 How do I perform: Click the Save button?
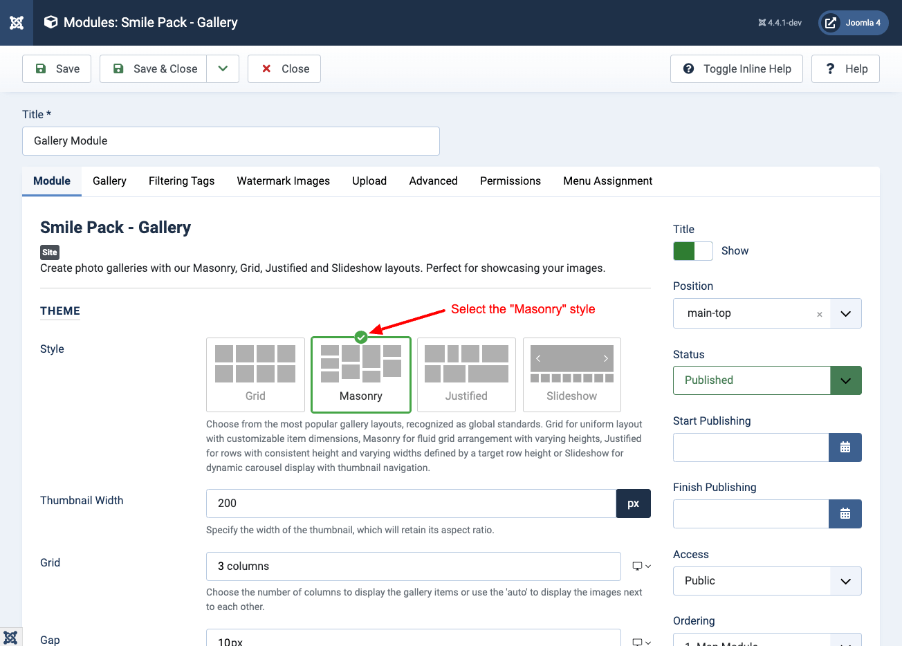(x=57, y=68)
